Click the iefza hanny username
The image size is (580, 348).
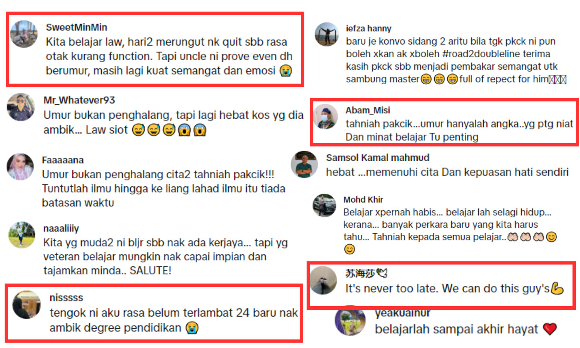point(368,29)
